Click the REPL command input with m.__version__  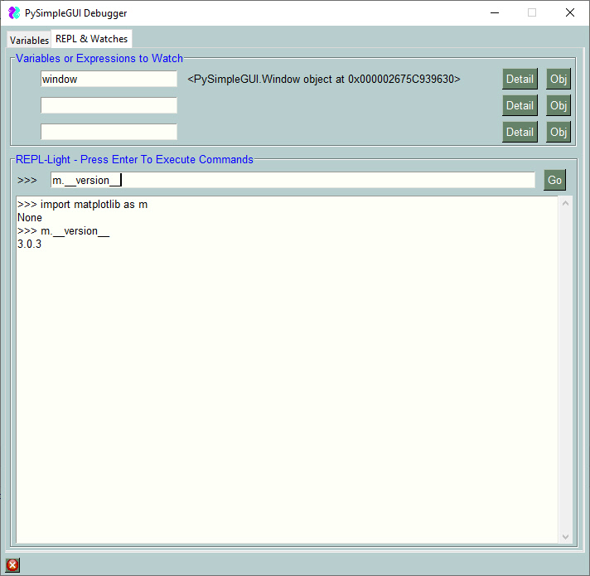pyautogui.click(x=293, y=180)
